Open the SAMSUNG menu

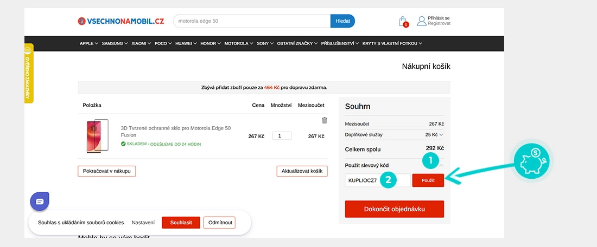(x=115, y=43)
